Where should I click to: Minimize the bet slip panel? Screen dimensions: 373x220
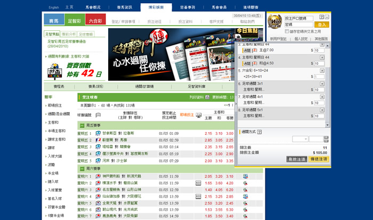327,17
